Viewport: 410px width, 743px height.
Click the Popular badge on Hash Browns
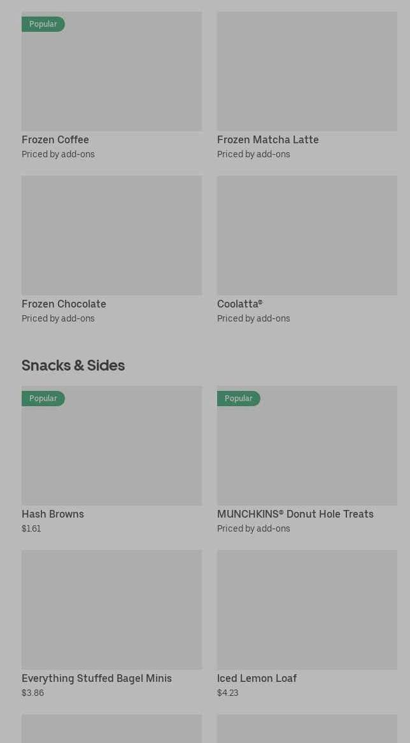click(x=43, y=399)
